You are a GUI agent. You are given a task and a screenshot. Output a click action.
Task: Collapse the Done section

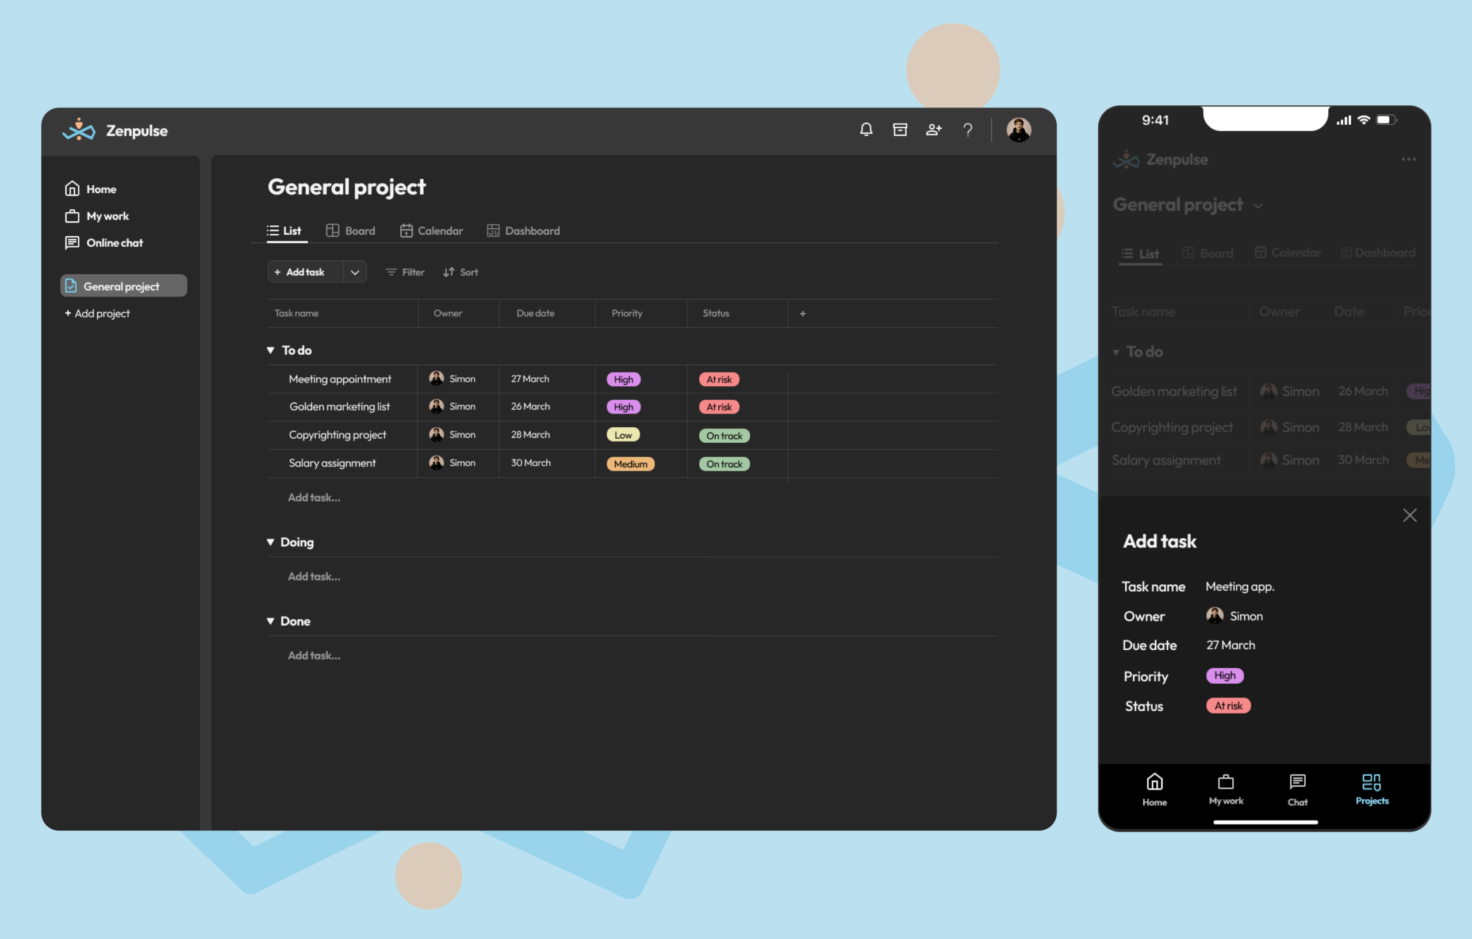(x=270, y=621)
